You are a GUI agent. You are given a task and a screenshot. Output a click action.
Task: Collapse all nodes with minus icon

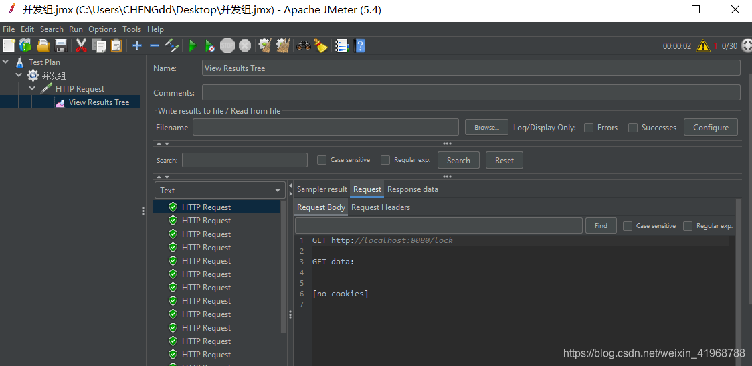(x=155, y=46)
